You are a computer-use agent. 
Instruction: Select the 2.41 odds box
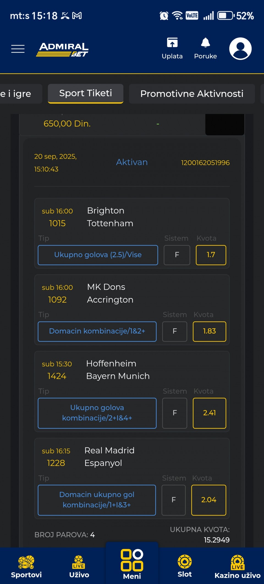tap(209, 413)
